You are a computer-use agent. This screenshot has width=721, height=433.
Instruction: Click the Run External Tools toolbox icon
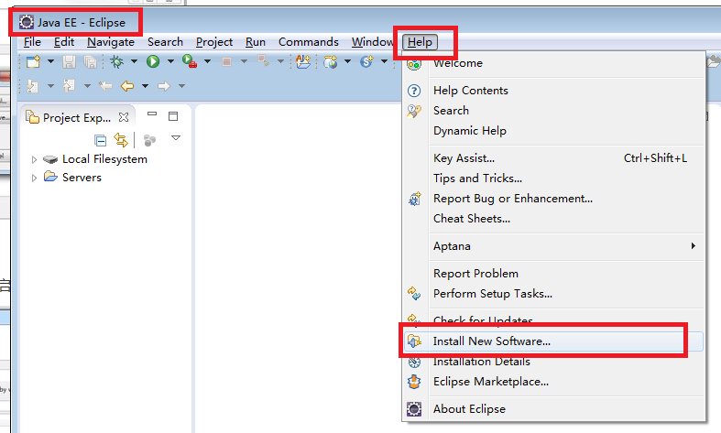[190, 61]
